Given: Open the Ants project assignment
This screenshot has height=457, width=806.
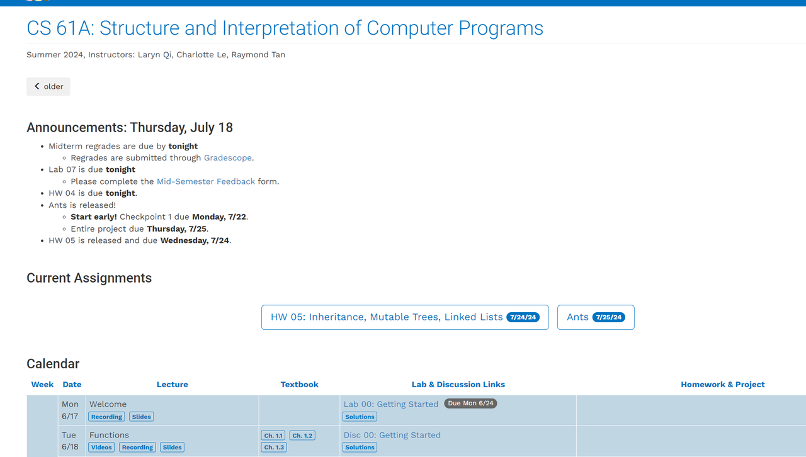Looking at the screenshot, I should click(x=577, y=317).
